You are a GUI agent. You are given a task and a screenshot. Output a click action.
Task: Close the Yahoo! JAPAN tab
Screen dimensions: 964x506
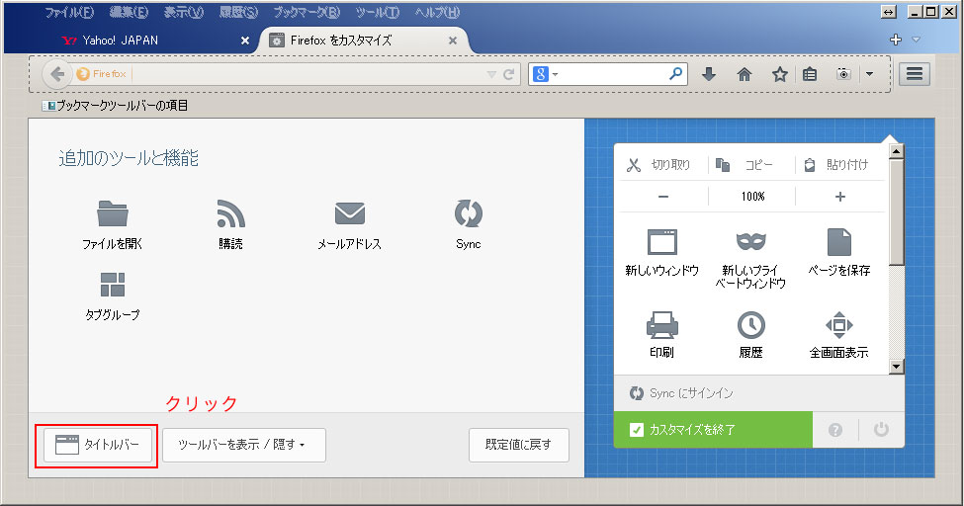click(x=244, y=41)
